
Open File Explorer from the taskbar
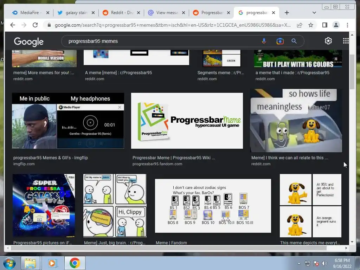click(30, 263)
